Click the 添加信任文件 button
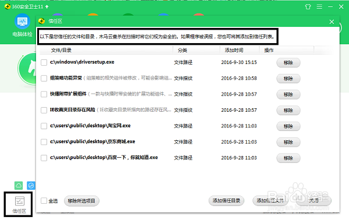The width and height of the screenshot is (349, 220). tap(270, 201)
